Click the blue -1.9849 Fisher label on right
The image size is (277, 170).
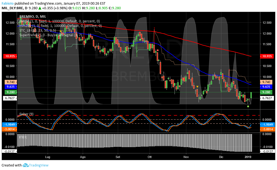[268, 125]
